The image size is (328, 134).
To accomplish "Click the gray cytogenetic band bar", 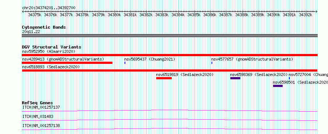I will click(170, 36).
